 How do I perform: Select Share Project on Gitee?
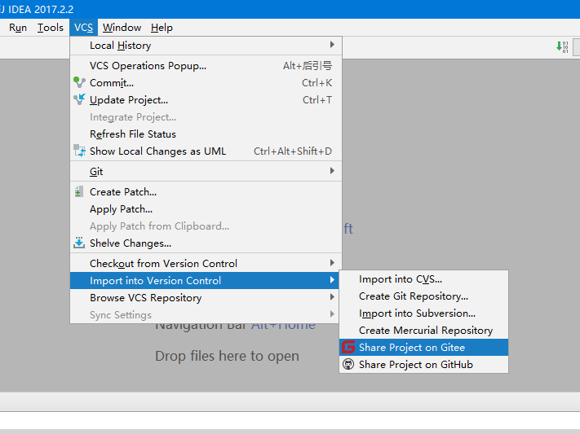coord(423,347)
